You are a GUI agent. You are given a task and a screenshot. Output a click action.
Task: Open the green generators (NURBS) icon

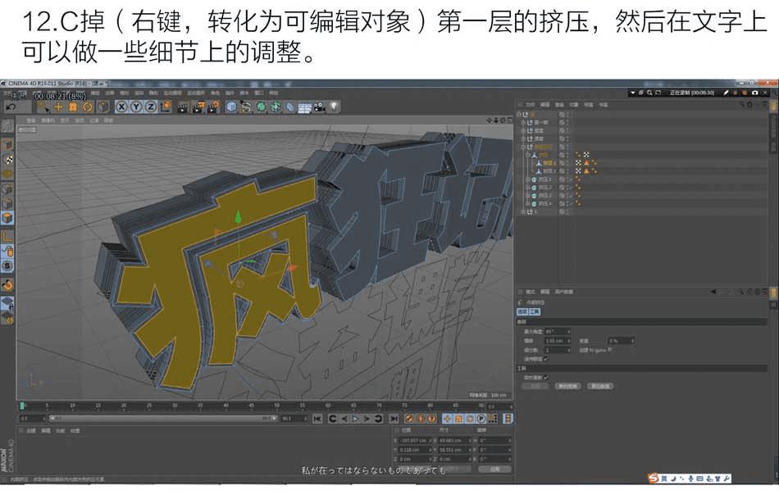[x=261, y=107]
